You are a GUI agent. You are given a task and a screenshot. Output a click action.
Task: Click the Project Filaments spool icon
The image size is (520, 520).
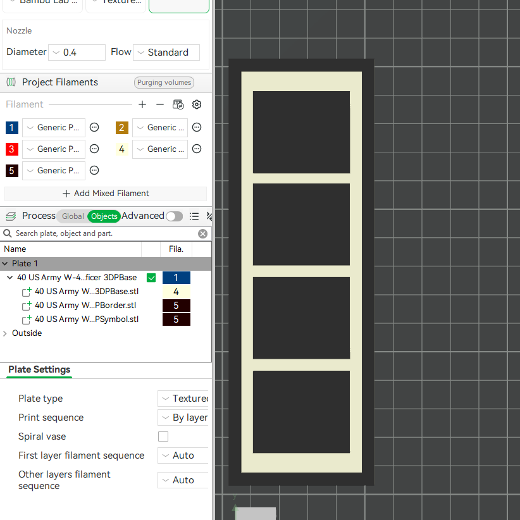click(x=11, y=82)
